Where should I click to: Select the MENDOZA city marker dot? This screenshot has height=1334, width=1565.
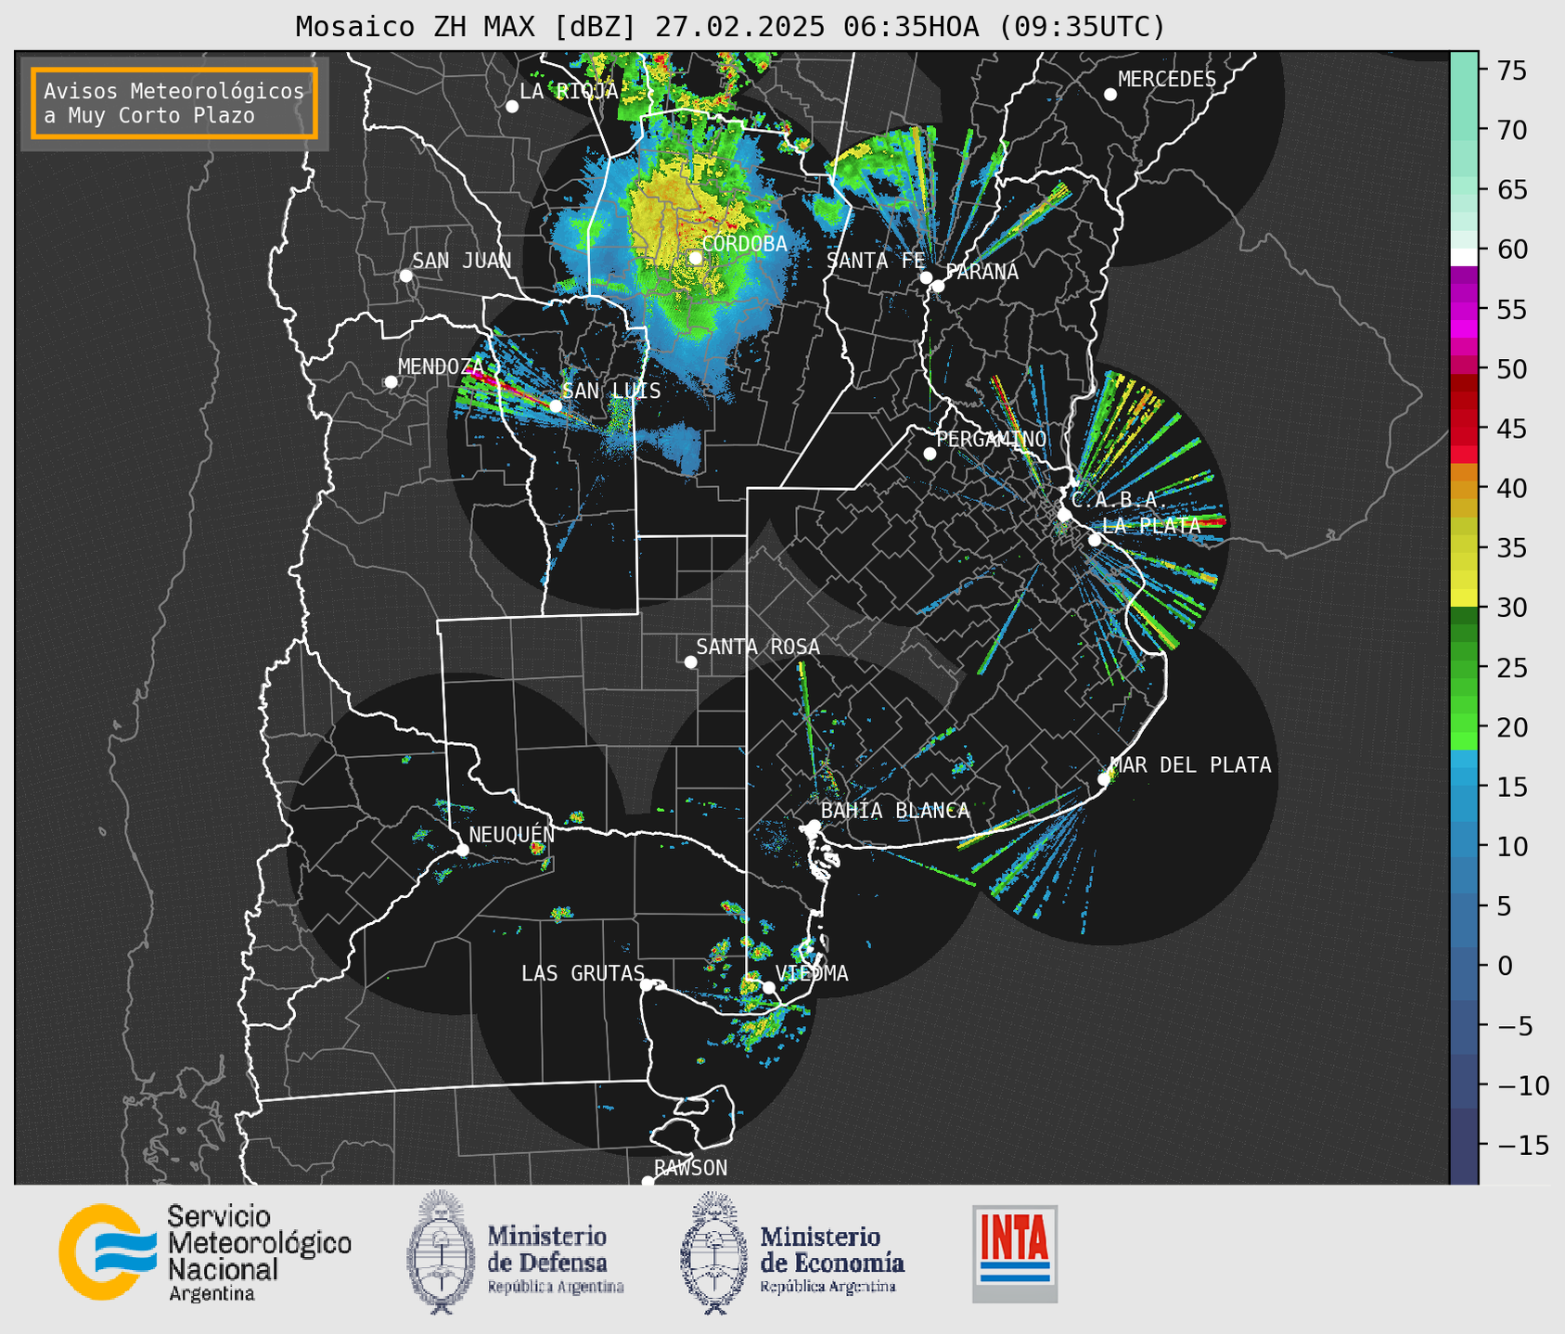(391, 382)
